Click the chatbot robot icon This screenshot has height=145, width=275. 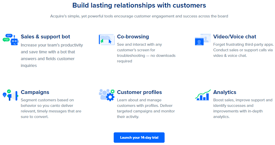(11, 39)
